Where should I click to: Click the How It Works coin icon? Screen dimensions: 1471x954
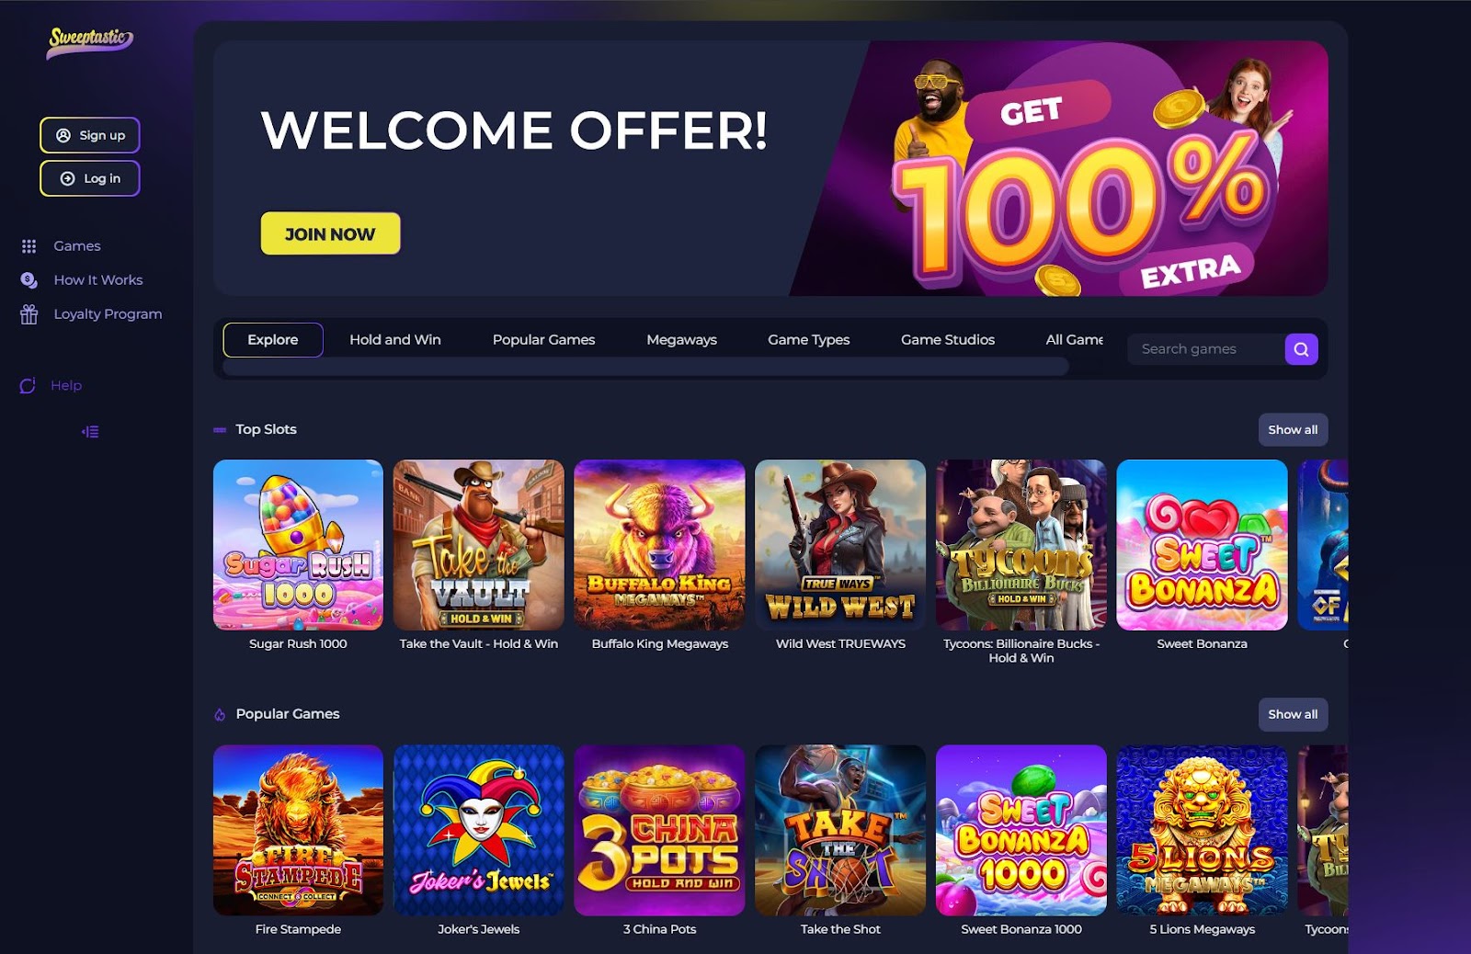(x=29, y=280)
